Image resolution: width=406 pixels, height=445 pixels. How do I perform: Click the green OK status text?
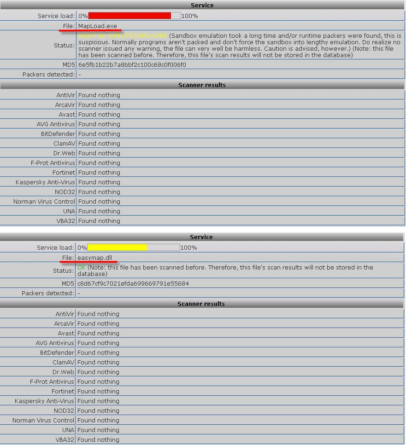pos(81,267)
